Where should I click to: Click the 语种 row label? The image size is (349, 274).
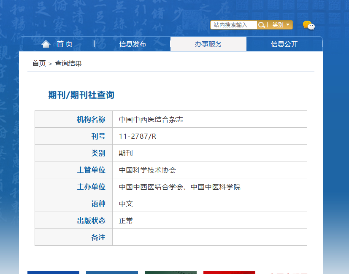[98, 204]
